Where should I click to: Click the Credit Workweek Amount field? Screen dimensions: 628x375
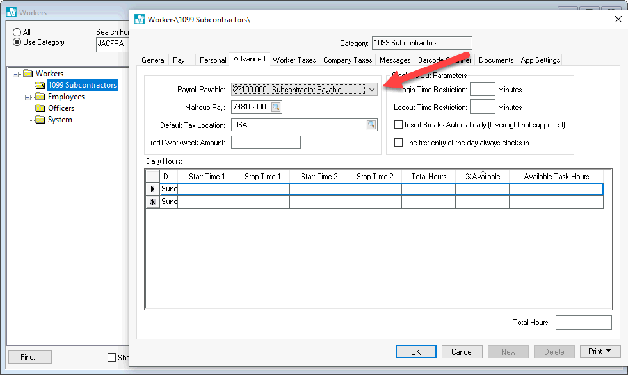click(265, 142)
